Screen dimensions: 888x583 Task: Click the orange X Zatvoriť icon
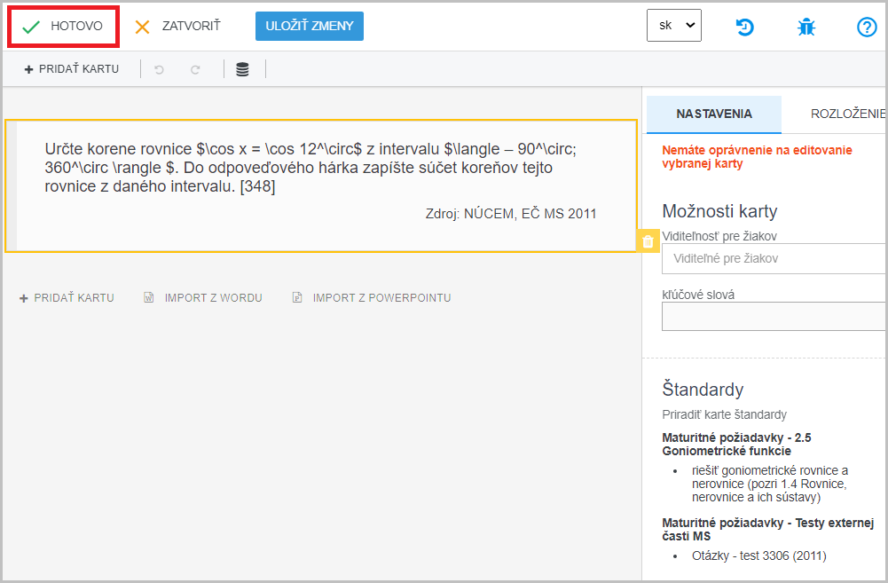click(x=142, y=27)
